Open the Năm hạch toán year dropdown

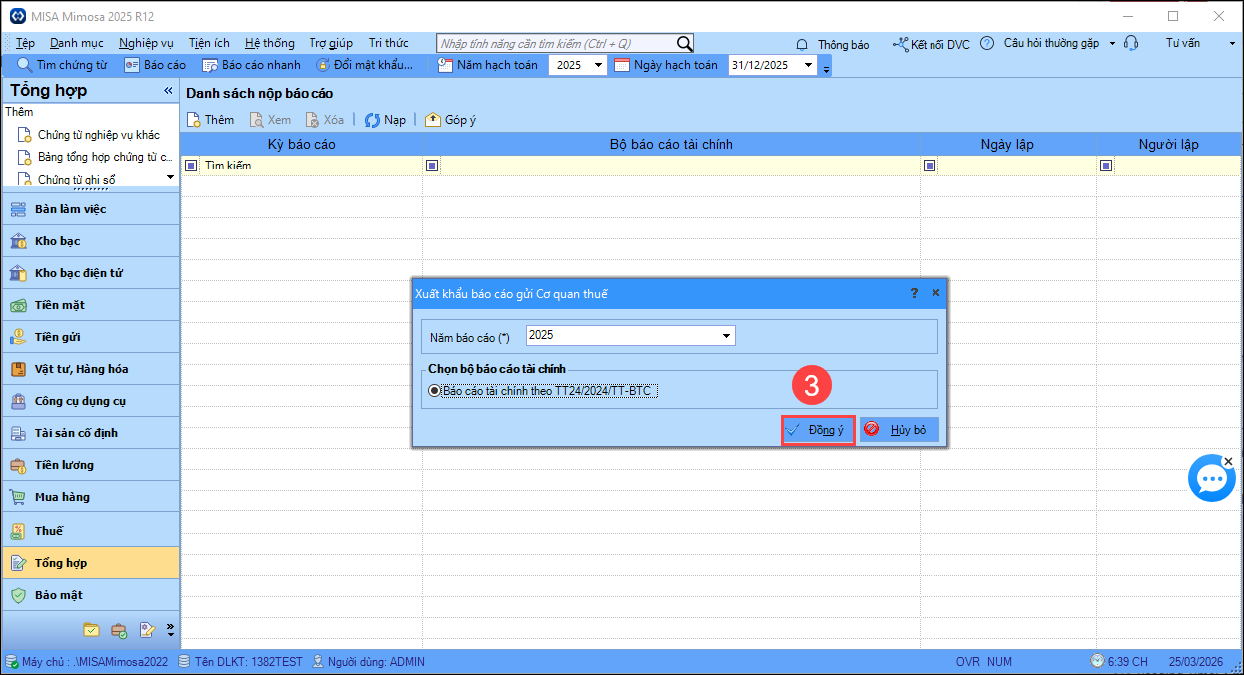[x=598, y=65]
